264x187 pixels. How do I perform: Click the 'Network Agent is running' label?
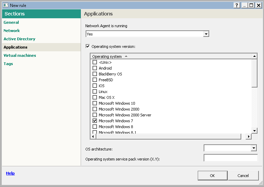pos(106,26)
